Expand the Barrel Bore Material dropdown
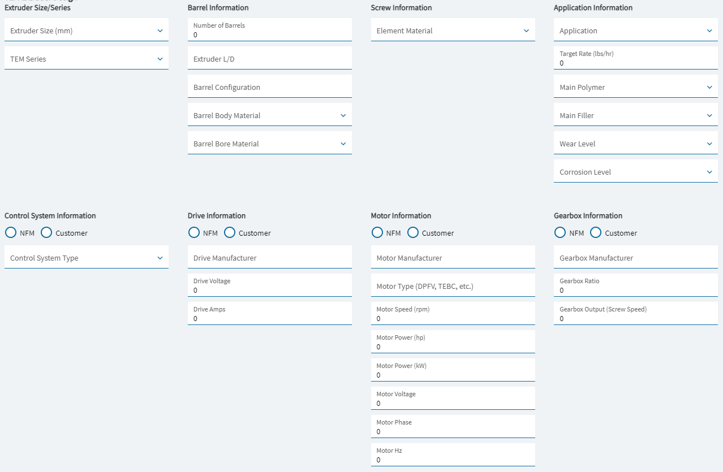The image size is (723, 472). (269, 143)
